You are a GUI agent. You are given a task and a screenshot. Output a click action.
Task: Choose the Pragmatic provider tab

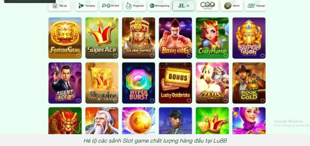click(x=135, y=6)
